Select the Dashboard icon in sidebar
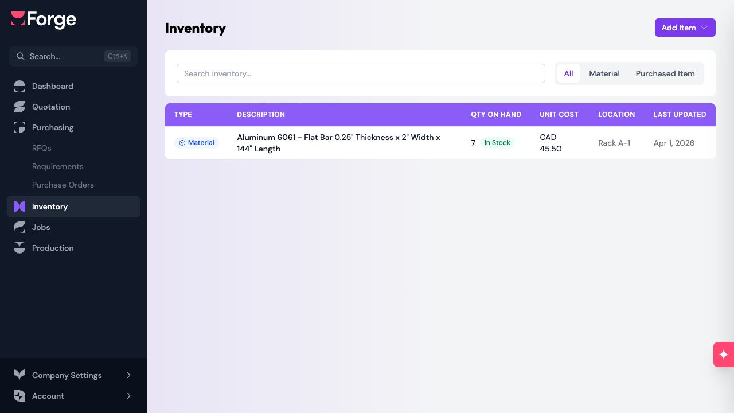Screen dimensions: 734x413 click(x=19, y=86)
